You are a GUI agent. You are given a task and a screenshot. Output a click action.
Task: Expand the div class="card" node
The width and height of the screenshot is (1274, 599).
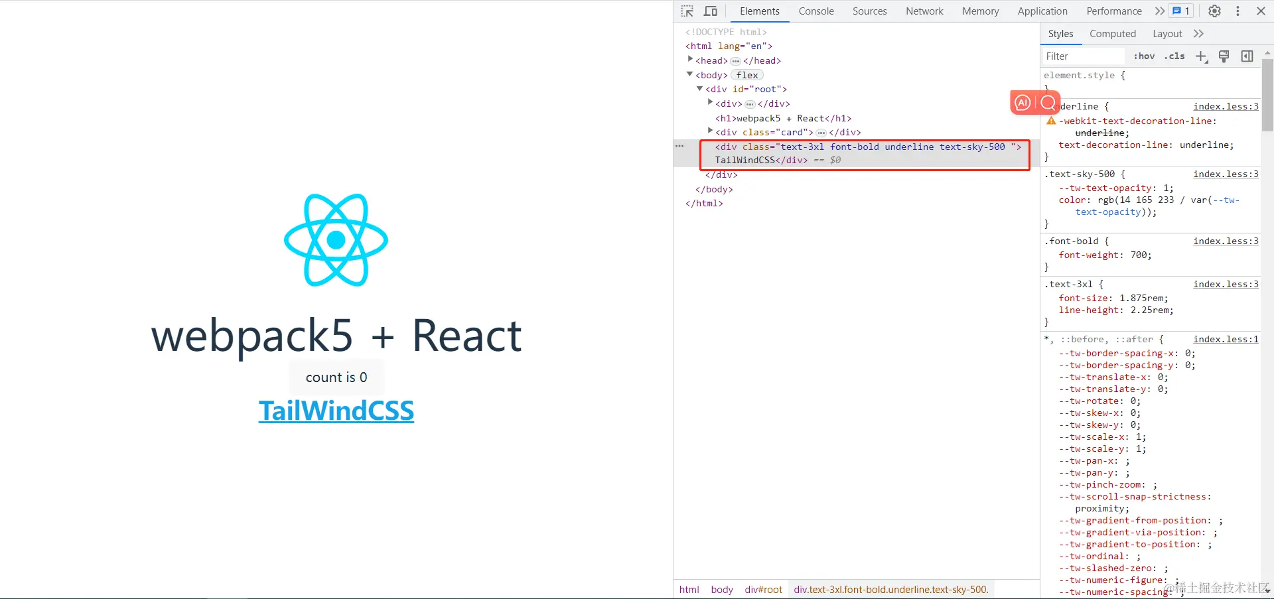coord(710,131)
